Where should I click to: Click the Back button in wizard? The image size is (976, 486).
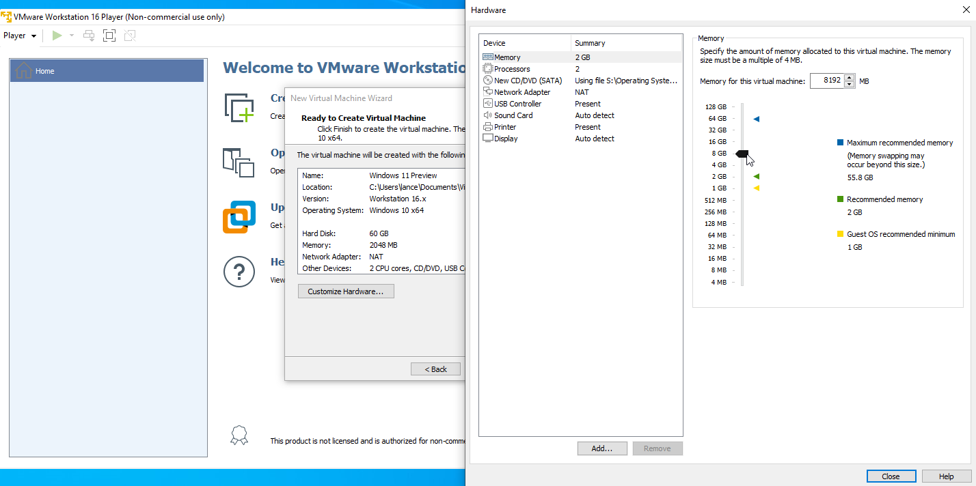point(435,369)
